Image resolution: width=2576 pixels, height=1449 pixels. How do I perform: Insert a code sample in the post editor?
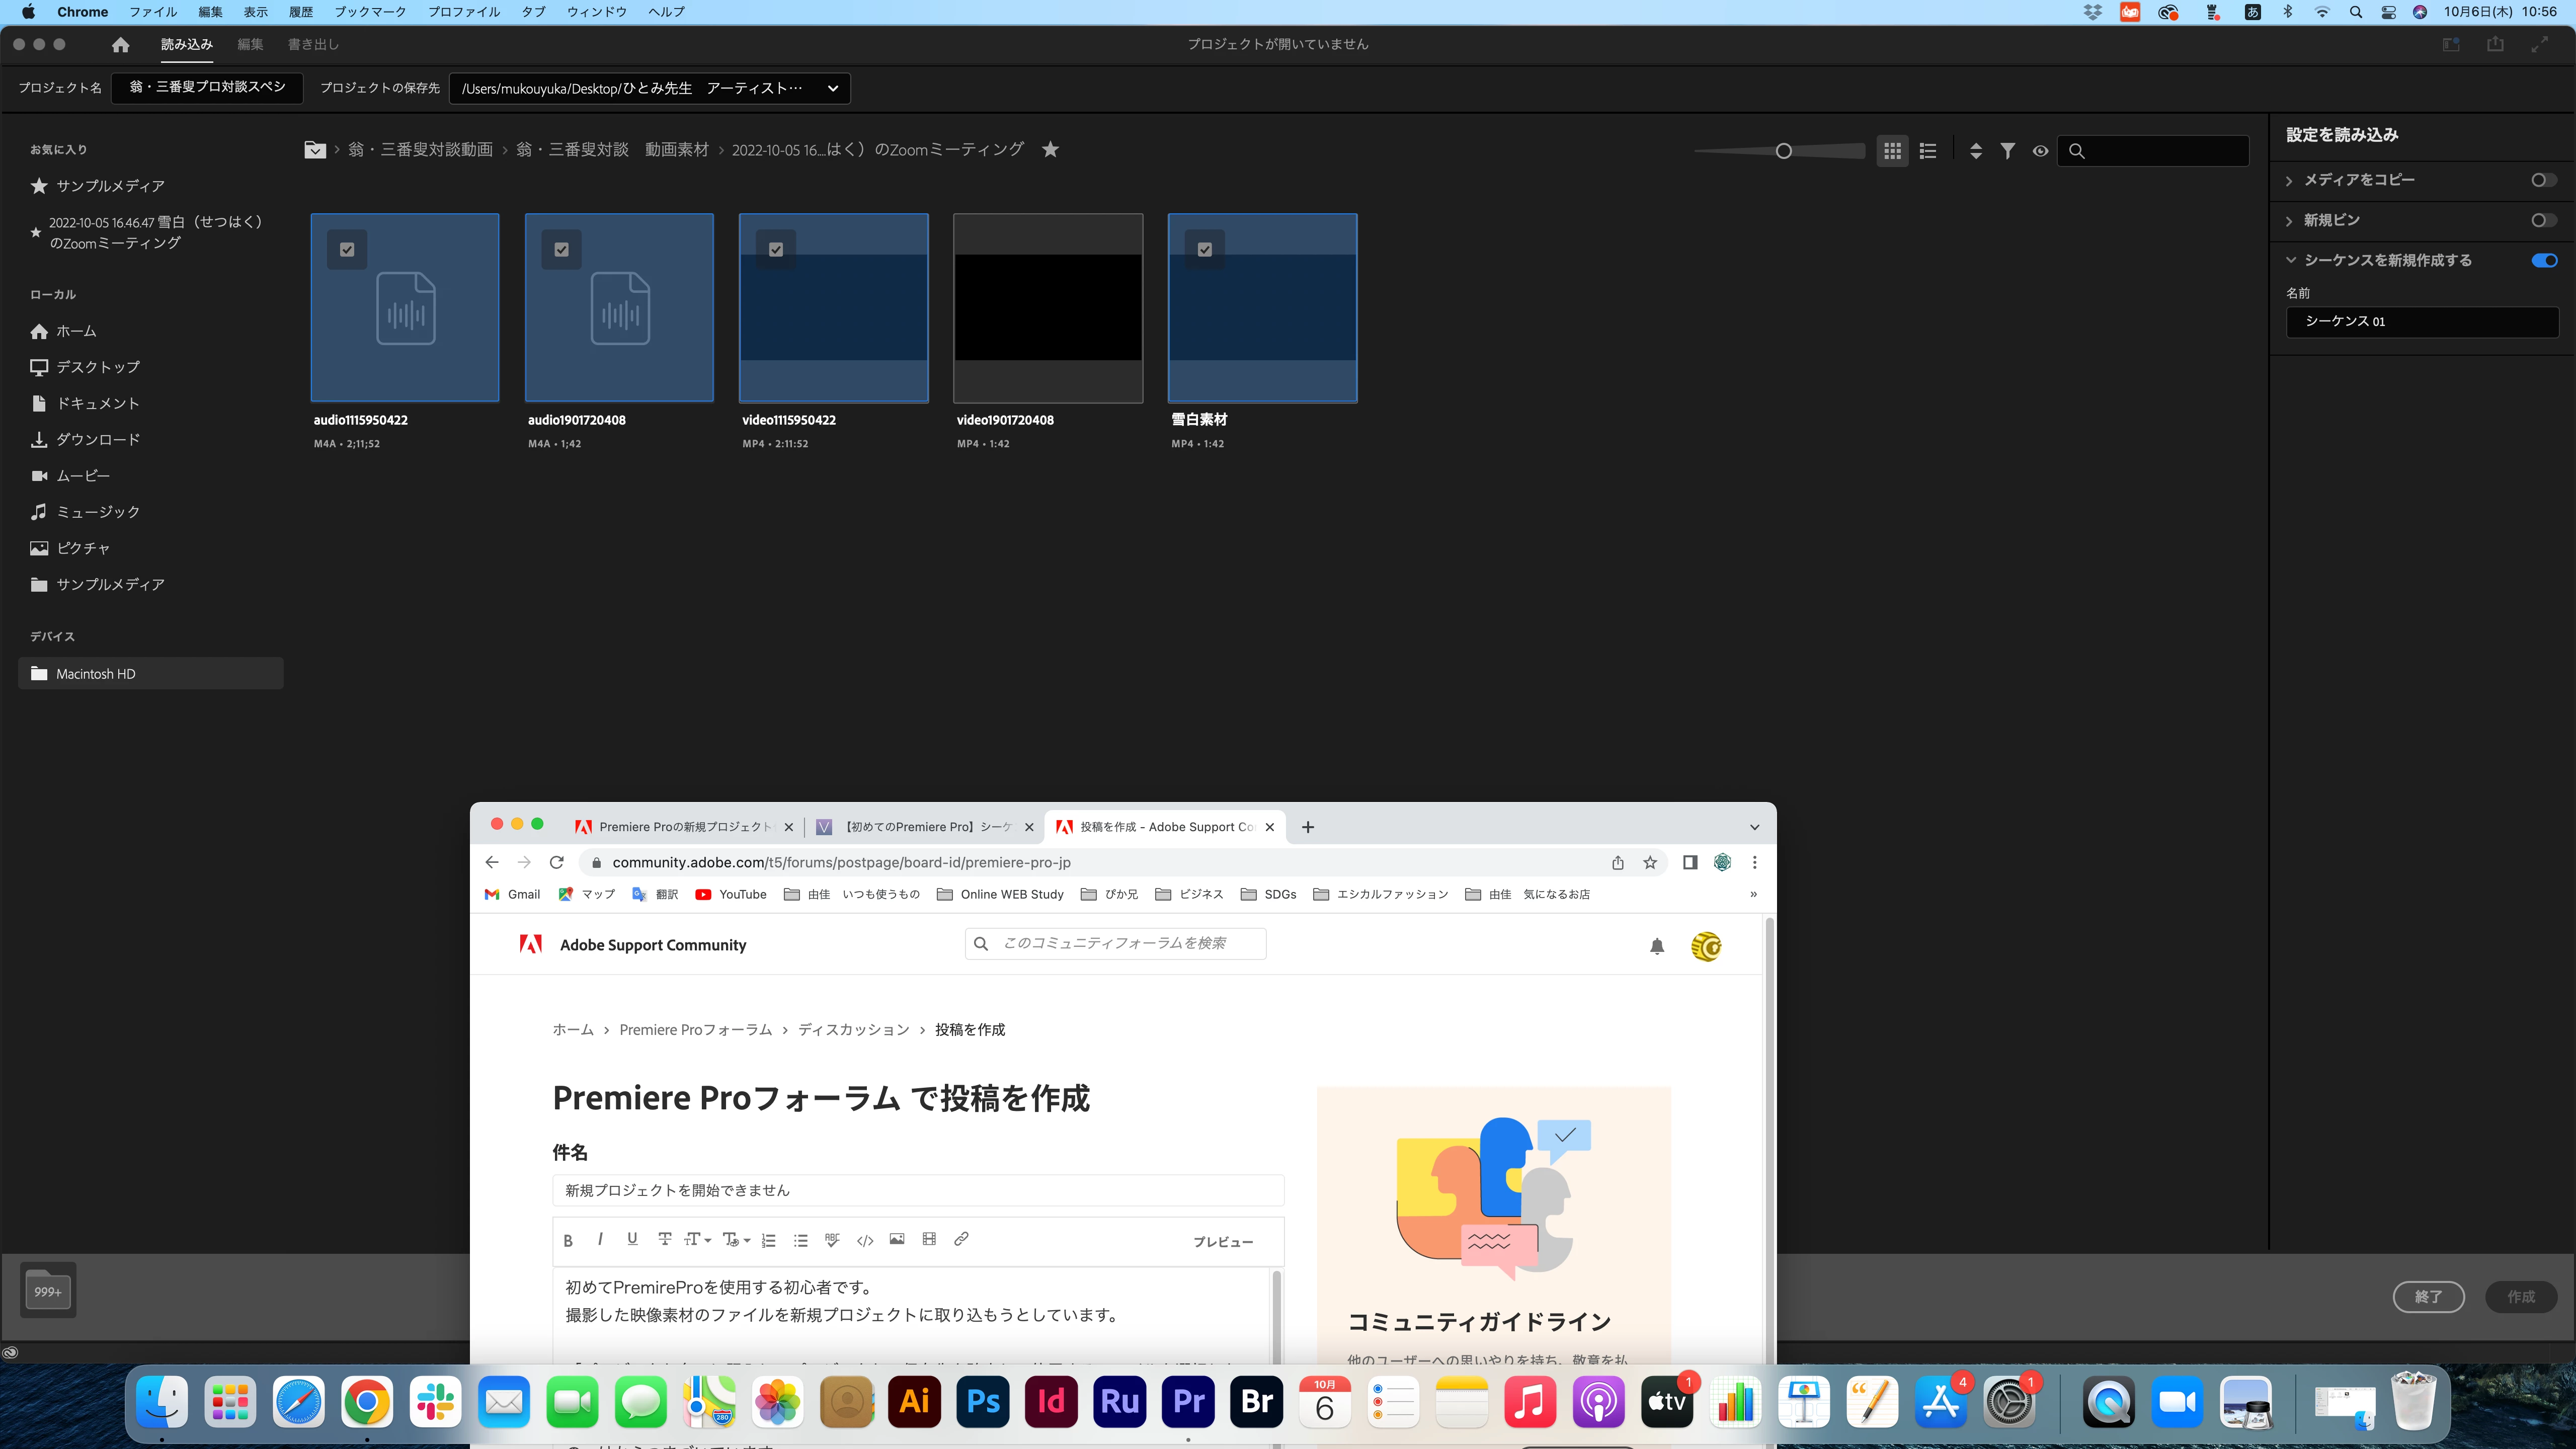(865, 1240)
